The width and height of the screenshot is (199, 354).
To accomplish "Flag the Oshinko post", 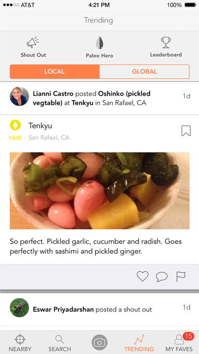I will [181, 277].
